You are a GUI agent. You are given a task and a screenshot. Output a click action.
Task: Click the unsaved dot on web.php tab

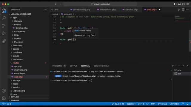click(159, 10)
